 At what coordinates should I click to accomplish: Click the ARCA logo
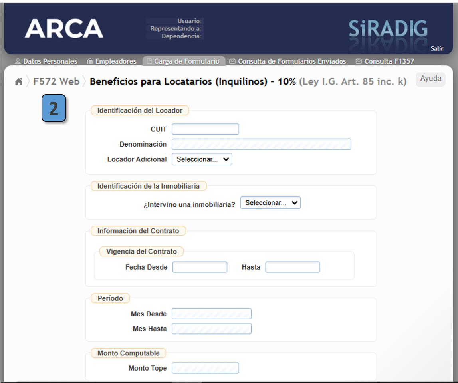coord(64,29)
